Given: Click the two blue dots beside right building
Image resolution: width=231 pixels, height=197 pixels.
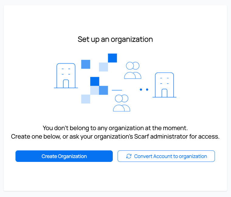Looking at the screenshot, I should [144, 90].
